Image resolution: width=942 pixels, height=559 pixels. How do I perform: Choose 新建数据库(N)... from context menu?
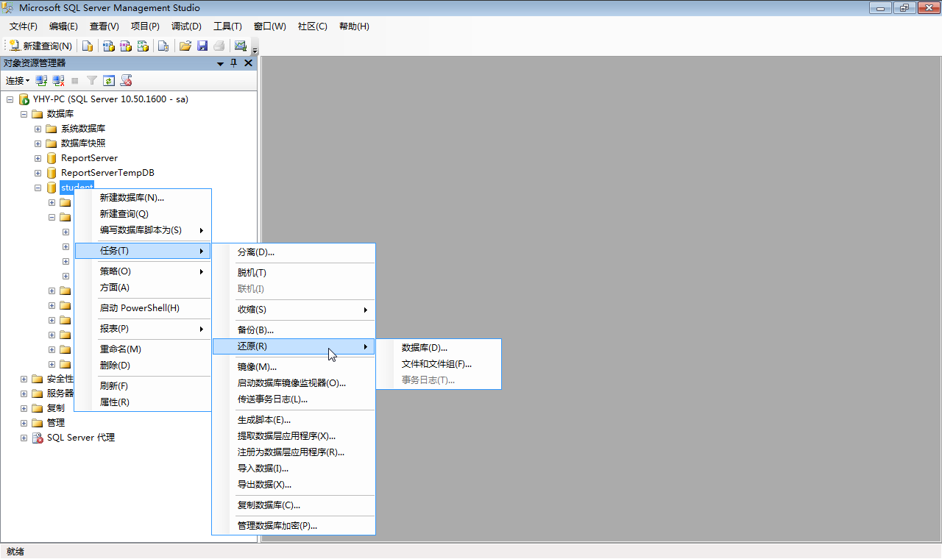pyautogui.click(x=144, y=197)
